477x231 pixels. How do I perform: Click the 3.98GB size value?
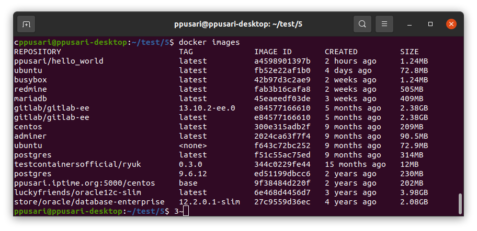[414, 192]
